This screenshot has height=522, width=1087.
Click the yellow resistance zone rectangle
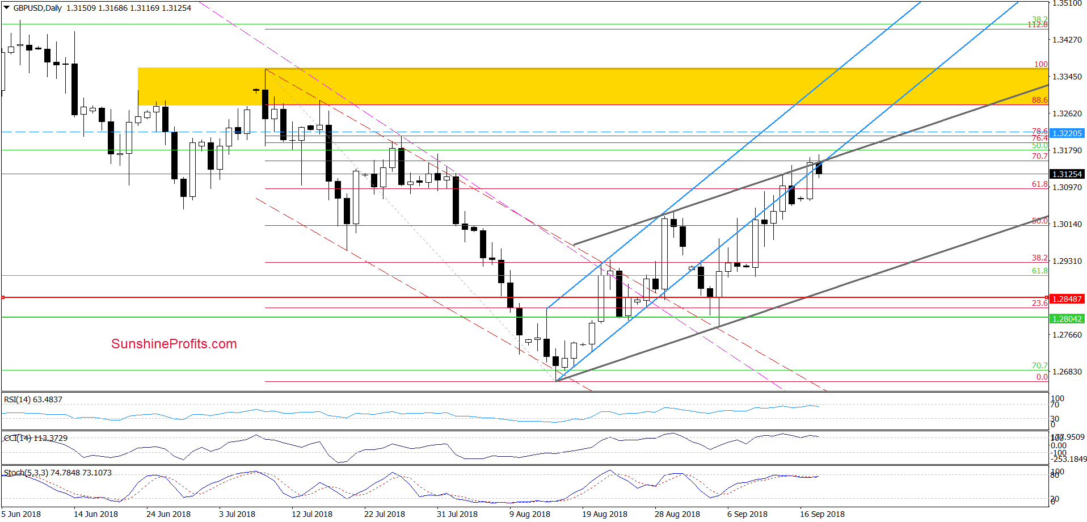(x=593, y=86)
